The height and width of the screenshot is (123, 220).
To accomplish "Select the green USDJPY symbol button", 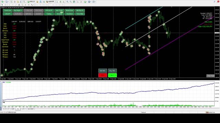I will coord(8,14).
